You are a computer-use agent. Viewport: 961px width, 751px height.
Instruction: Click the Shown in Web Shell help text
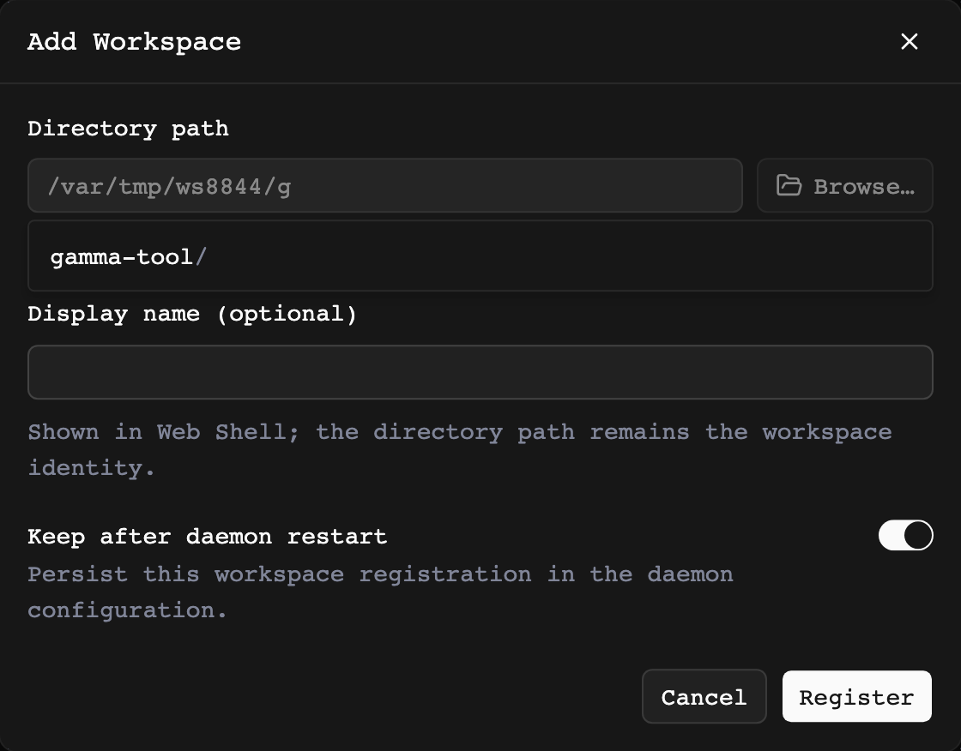point(460,450)
